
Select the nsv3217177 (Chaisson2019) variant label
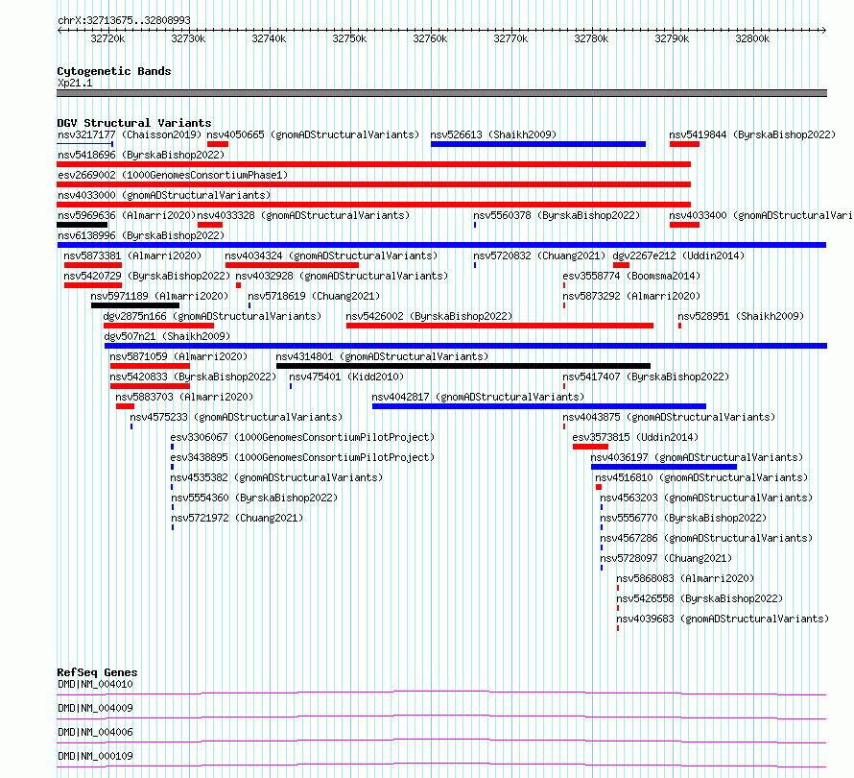click(130, 134)
